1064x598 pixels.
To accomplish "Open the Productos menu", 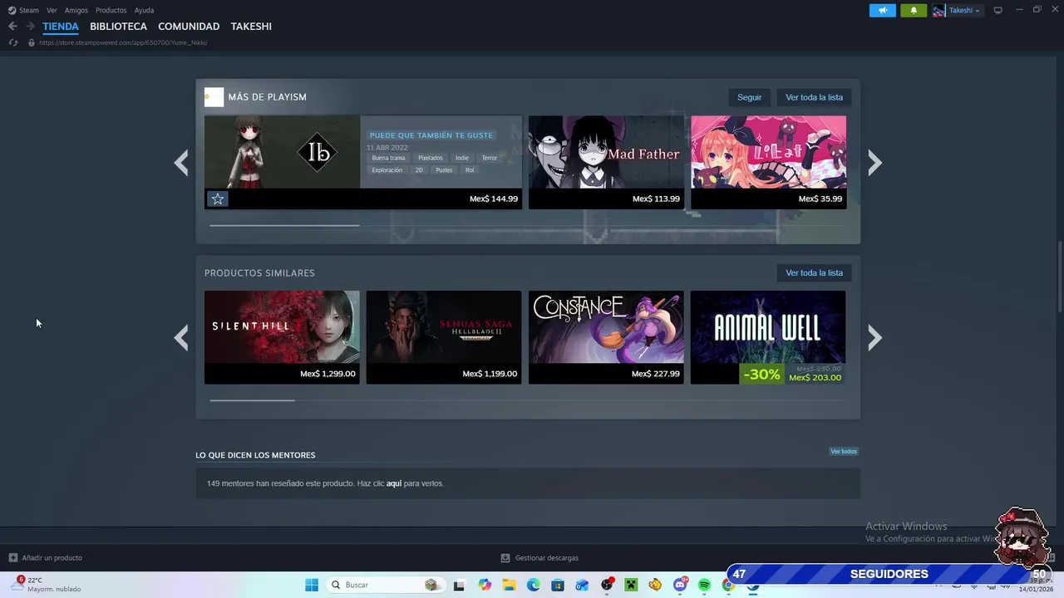I will click(x=111, y=10).
